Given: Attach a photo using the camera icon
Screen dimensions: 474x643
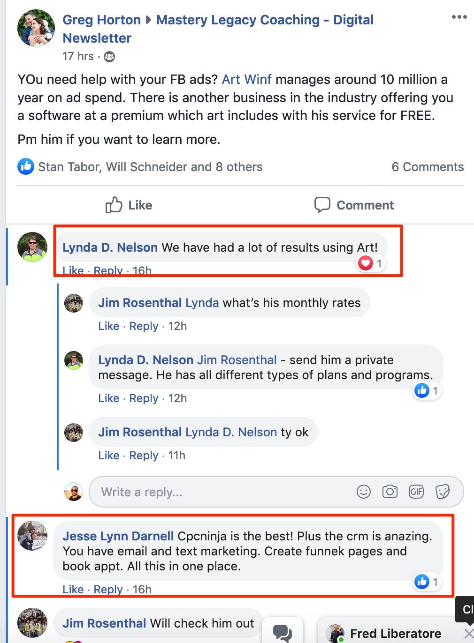Looking at the screenshot, I should pos(390,492).
